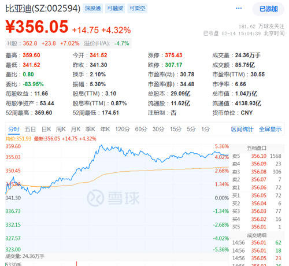Select the 120分 chart interval
Image resolution: width=289 pixels, height=266 pixels.
tap(123, 129)
